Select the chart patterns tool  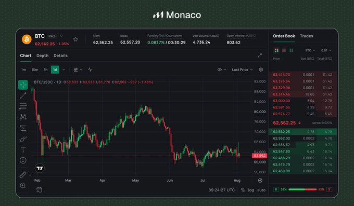(x=23, y=117)
